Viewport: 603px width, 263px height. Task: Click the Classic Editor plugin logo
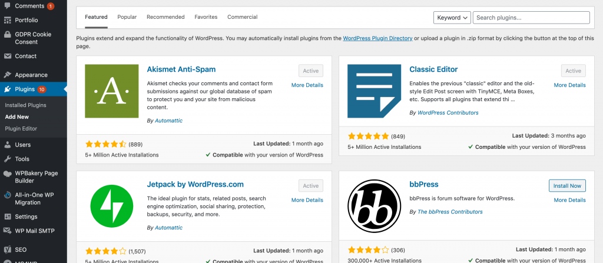(x=374, y=91)
